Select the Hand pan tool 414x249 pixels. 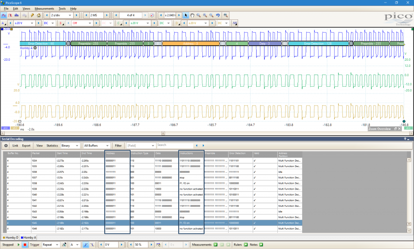pyautogui.click(x=192, y=16)
